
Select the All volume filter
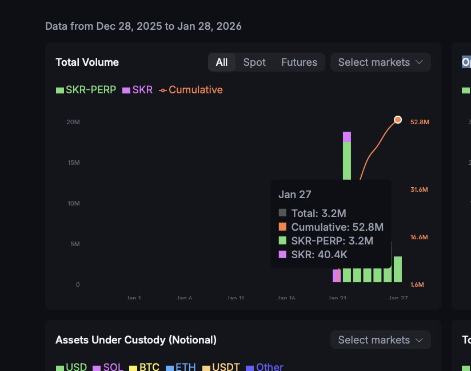click(x=222, y=62)
